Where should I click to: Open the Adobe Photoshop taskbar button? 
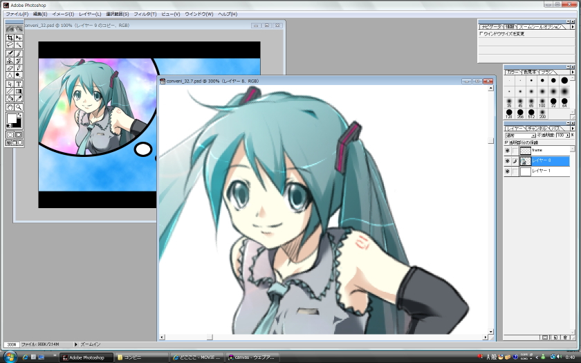click(86, 357)
